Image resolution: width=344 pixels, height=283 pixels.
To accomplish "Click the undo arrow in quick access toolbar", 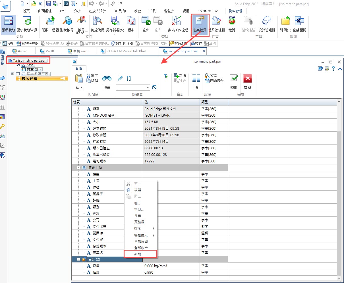I will (x=91, y=4).
